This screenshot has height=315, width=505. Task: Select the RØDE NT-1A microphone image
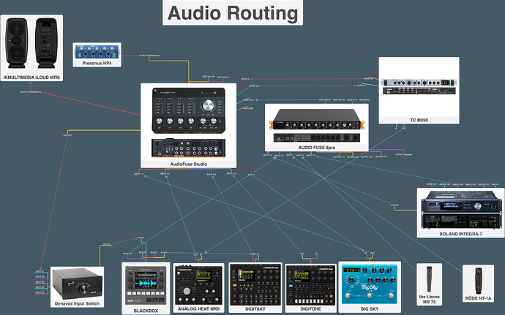[478, 281]
